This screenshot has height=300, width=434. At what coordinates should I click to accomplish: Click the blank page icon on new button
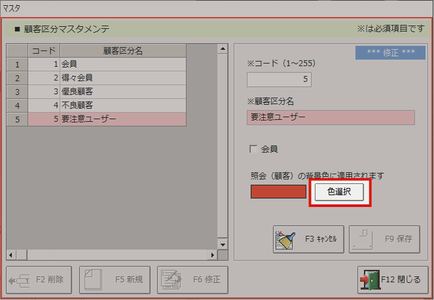coord(93,280)
